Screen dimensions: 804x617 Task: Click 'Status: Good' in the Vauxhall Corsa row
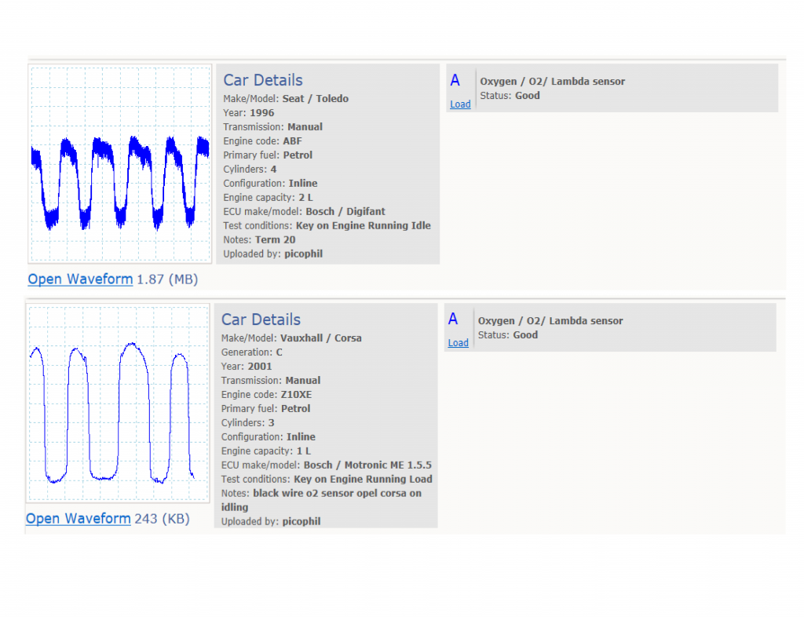[508, 334]
